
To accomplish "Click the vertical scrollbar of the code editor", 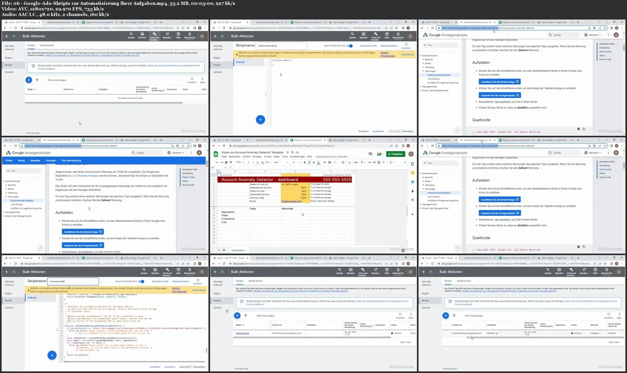I will pyautogui.click(x=206, y=350).
